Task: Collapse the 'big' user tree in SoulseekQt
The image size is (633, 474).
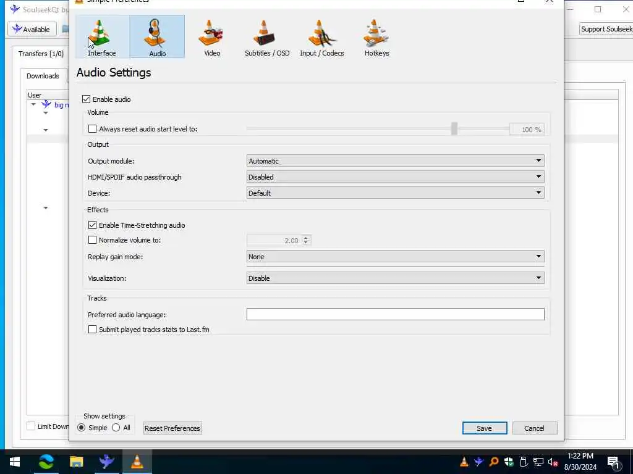Action: pos(33,105)
